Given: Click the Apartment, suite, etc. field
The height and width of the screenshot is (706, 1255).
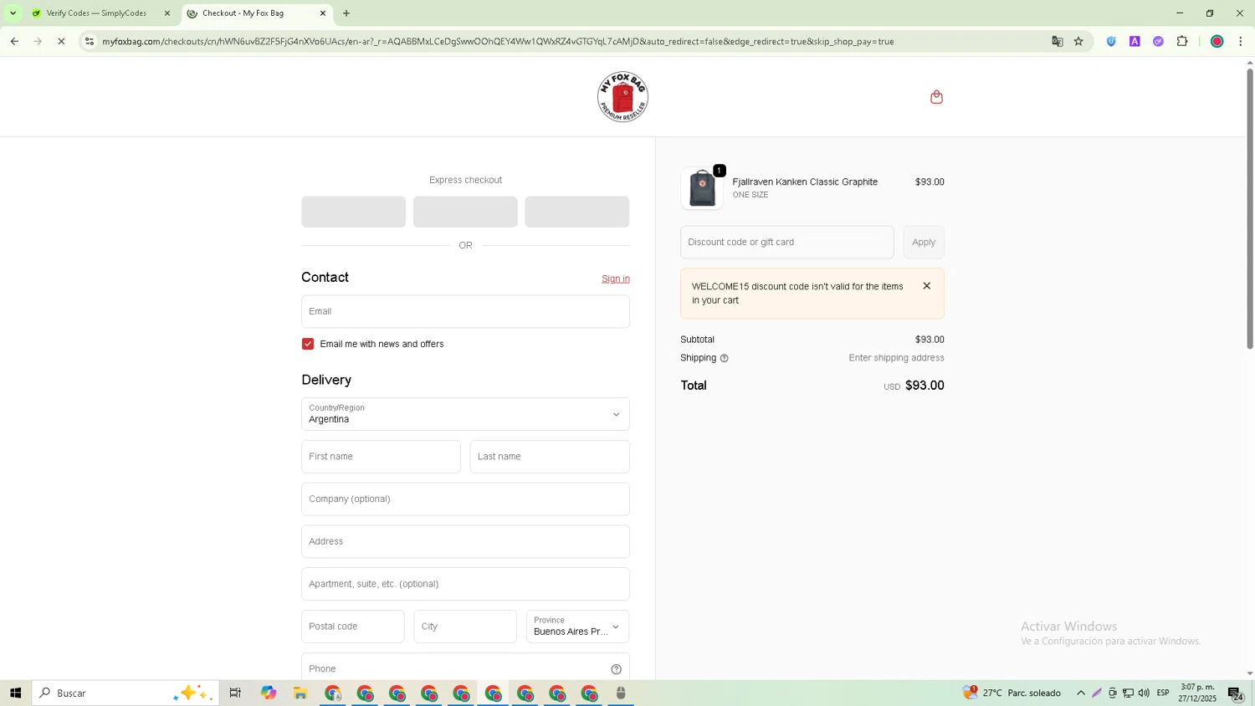Looking at the screenshot, I should (x=465, y=584).
